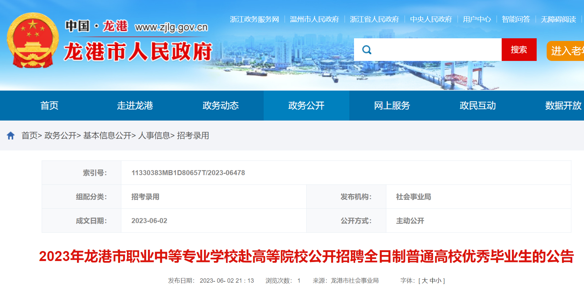Visit 浙江省人民政府 top link
The width and height of the screenshot is (584, 286).
point(374,19)
